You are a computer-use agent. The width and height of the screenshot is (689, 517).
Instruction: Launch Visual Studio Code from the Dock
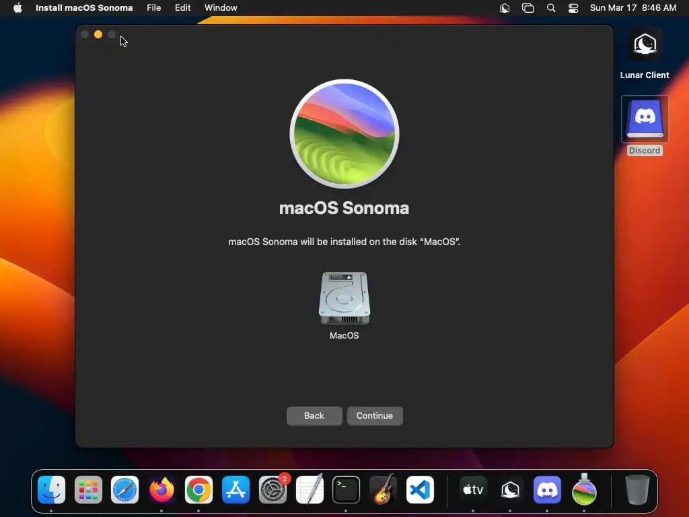[x=420, y=489]
